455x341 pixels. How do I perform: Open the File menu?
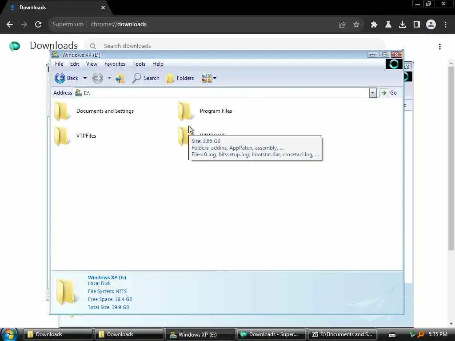(59, 64)
